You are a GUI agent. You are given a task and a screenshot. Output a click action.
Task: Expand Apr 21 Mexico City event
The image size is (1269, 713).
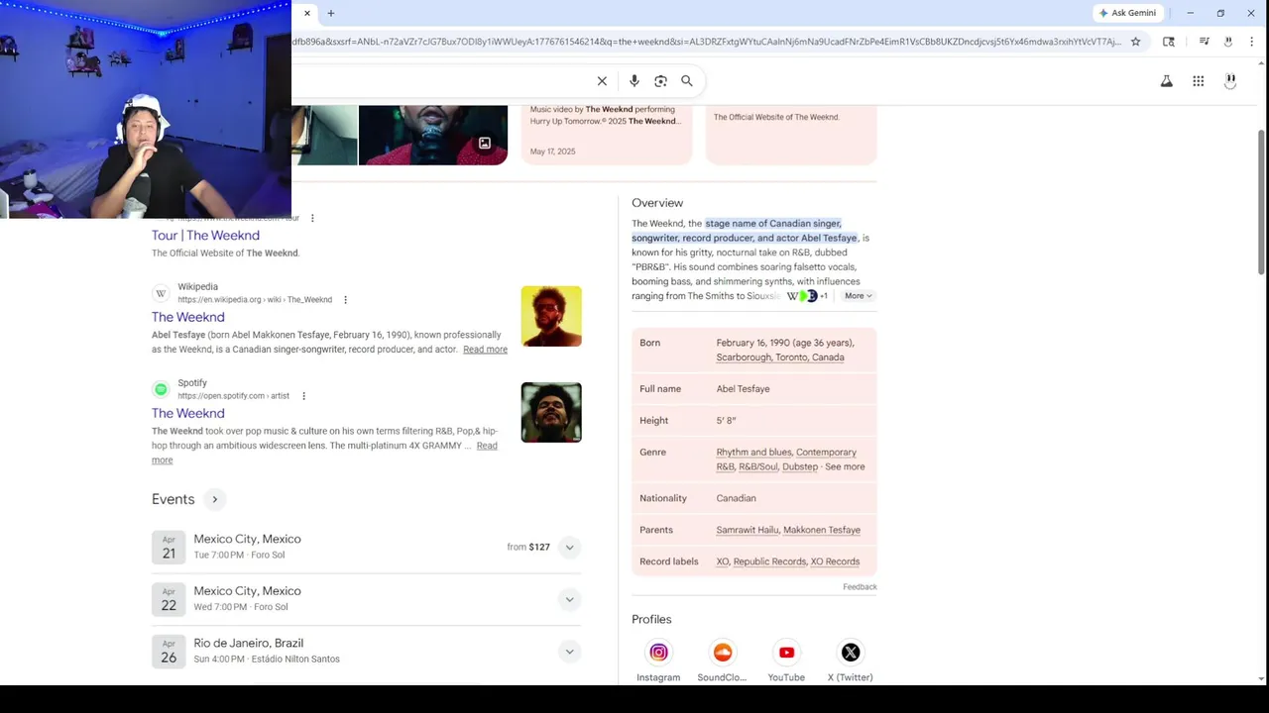[569, 548]
